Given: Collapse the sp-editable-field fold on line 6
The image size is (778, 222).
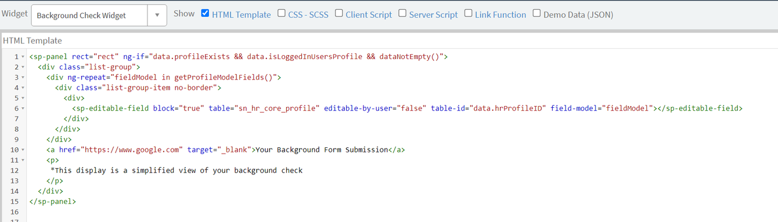Looking at the screenshot, I should tap(23, 108).
